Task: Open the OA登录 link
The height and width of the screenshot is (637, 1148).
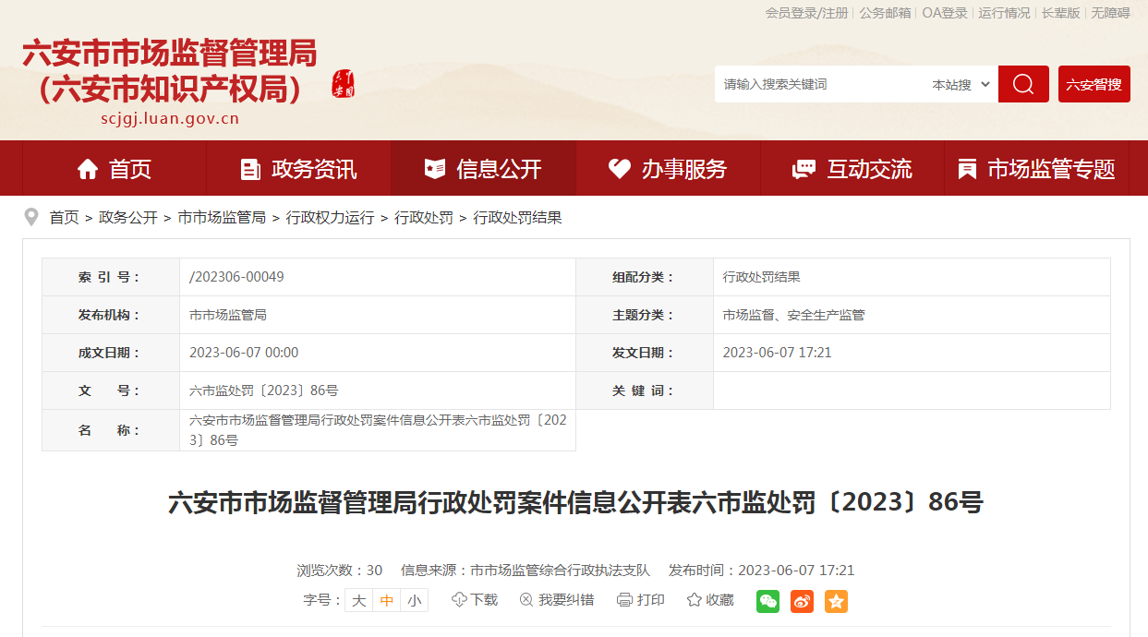Action: (945, 13)
